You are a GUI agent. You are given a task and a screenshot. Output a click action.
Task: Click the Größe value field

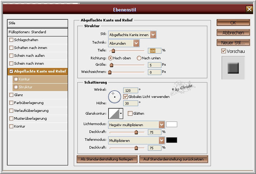pos(154,65)
